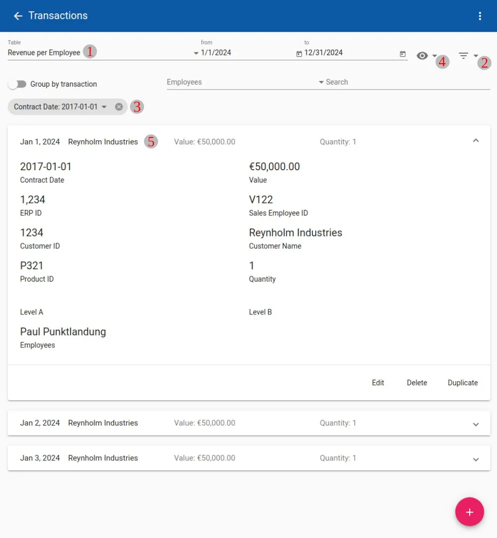Open the Employees dropdown near the search field
Screen dimensions: 497x538
tap(322, 82)
